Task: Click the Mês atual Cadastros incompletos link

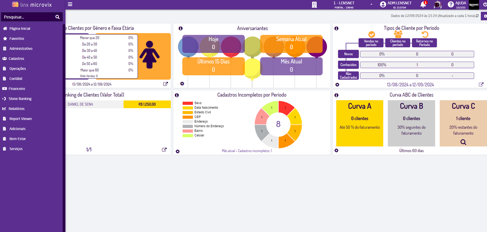Action: pos(247,151)
